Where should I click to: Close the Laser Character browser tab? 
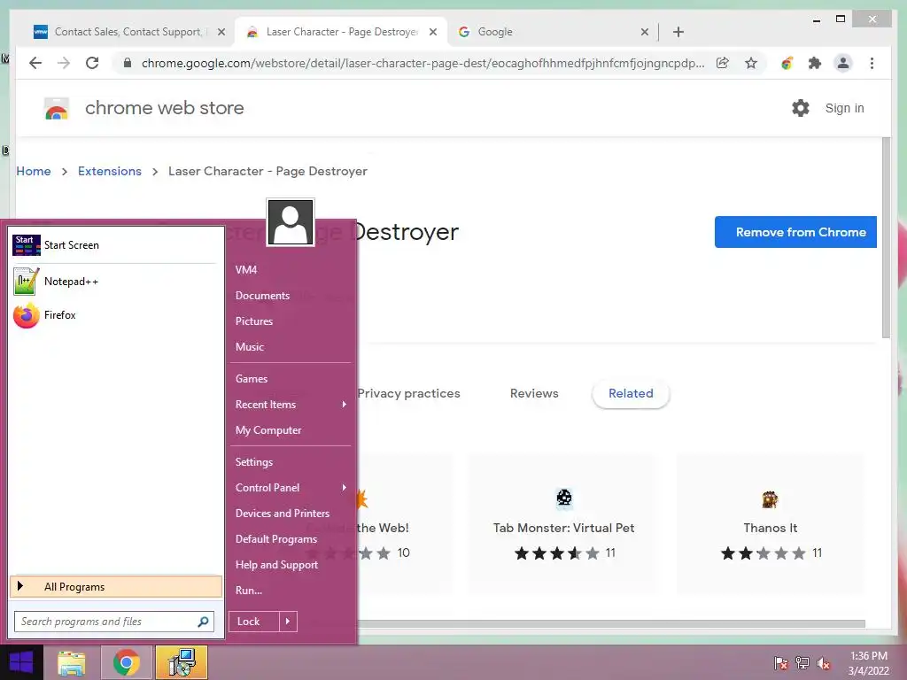coord(432,32)
